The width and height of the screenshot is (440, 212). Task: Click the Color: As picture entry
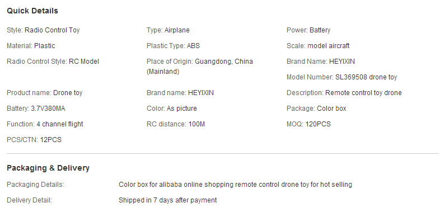(171, 109)
